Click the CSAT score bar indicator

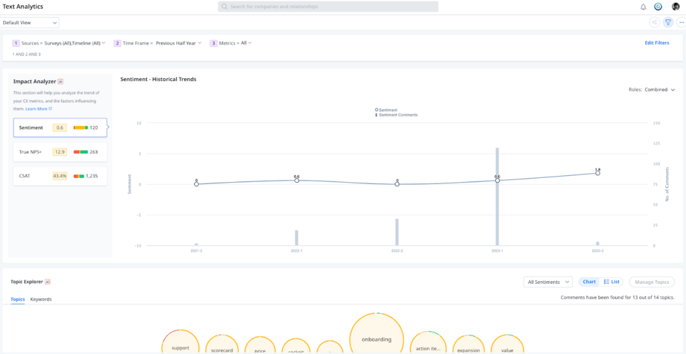[79, 176]
